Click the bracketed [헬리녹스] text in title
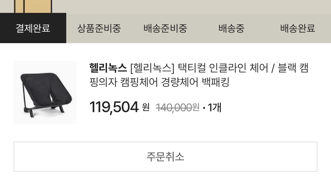Image resolution: width=331 pixels, height=190 pixels. pos(152,68)
